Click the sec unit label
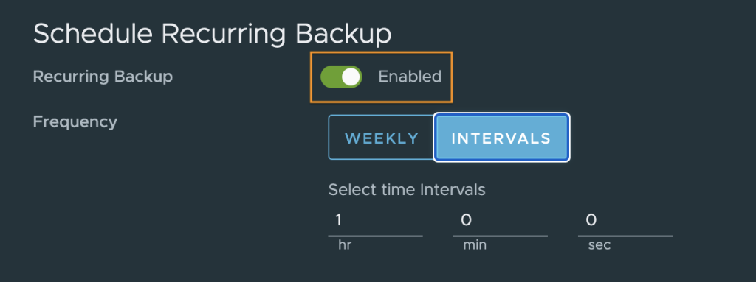 pyautogui.click(x=599, y=245)
